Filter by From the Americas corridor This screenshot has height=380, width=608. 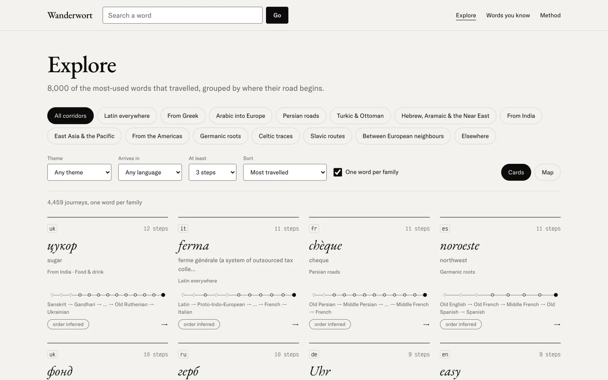pyautogui.click(x=157, y=136)
